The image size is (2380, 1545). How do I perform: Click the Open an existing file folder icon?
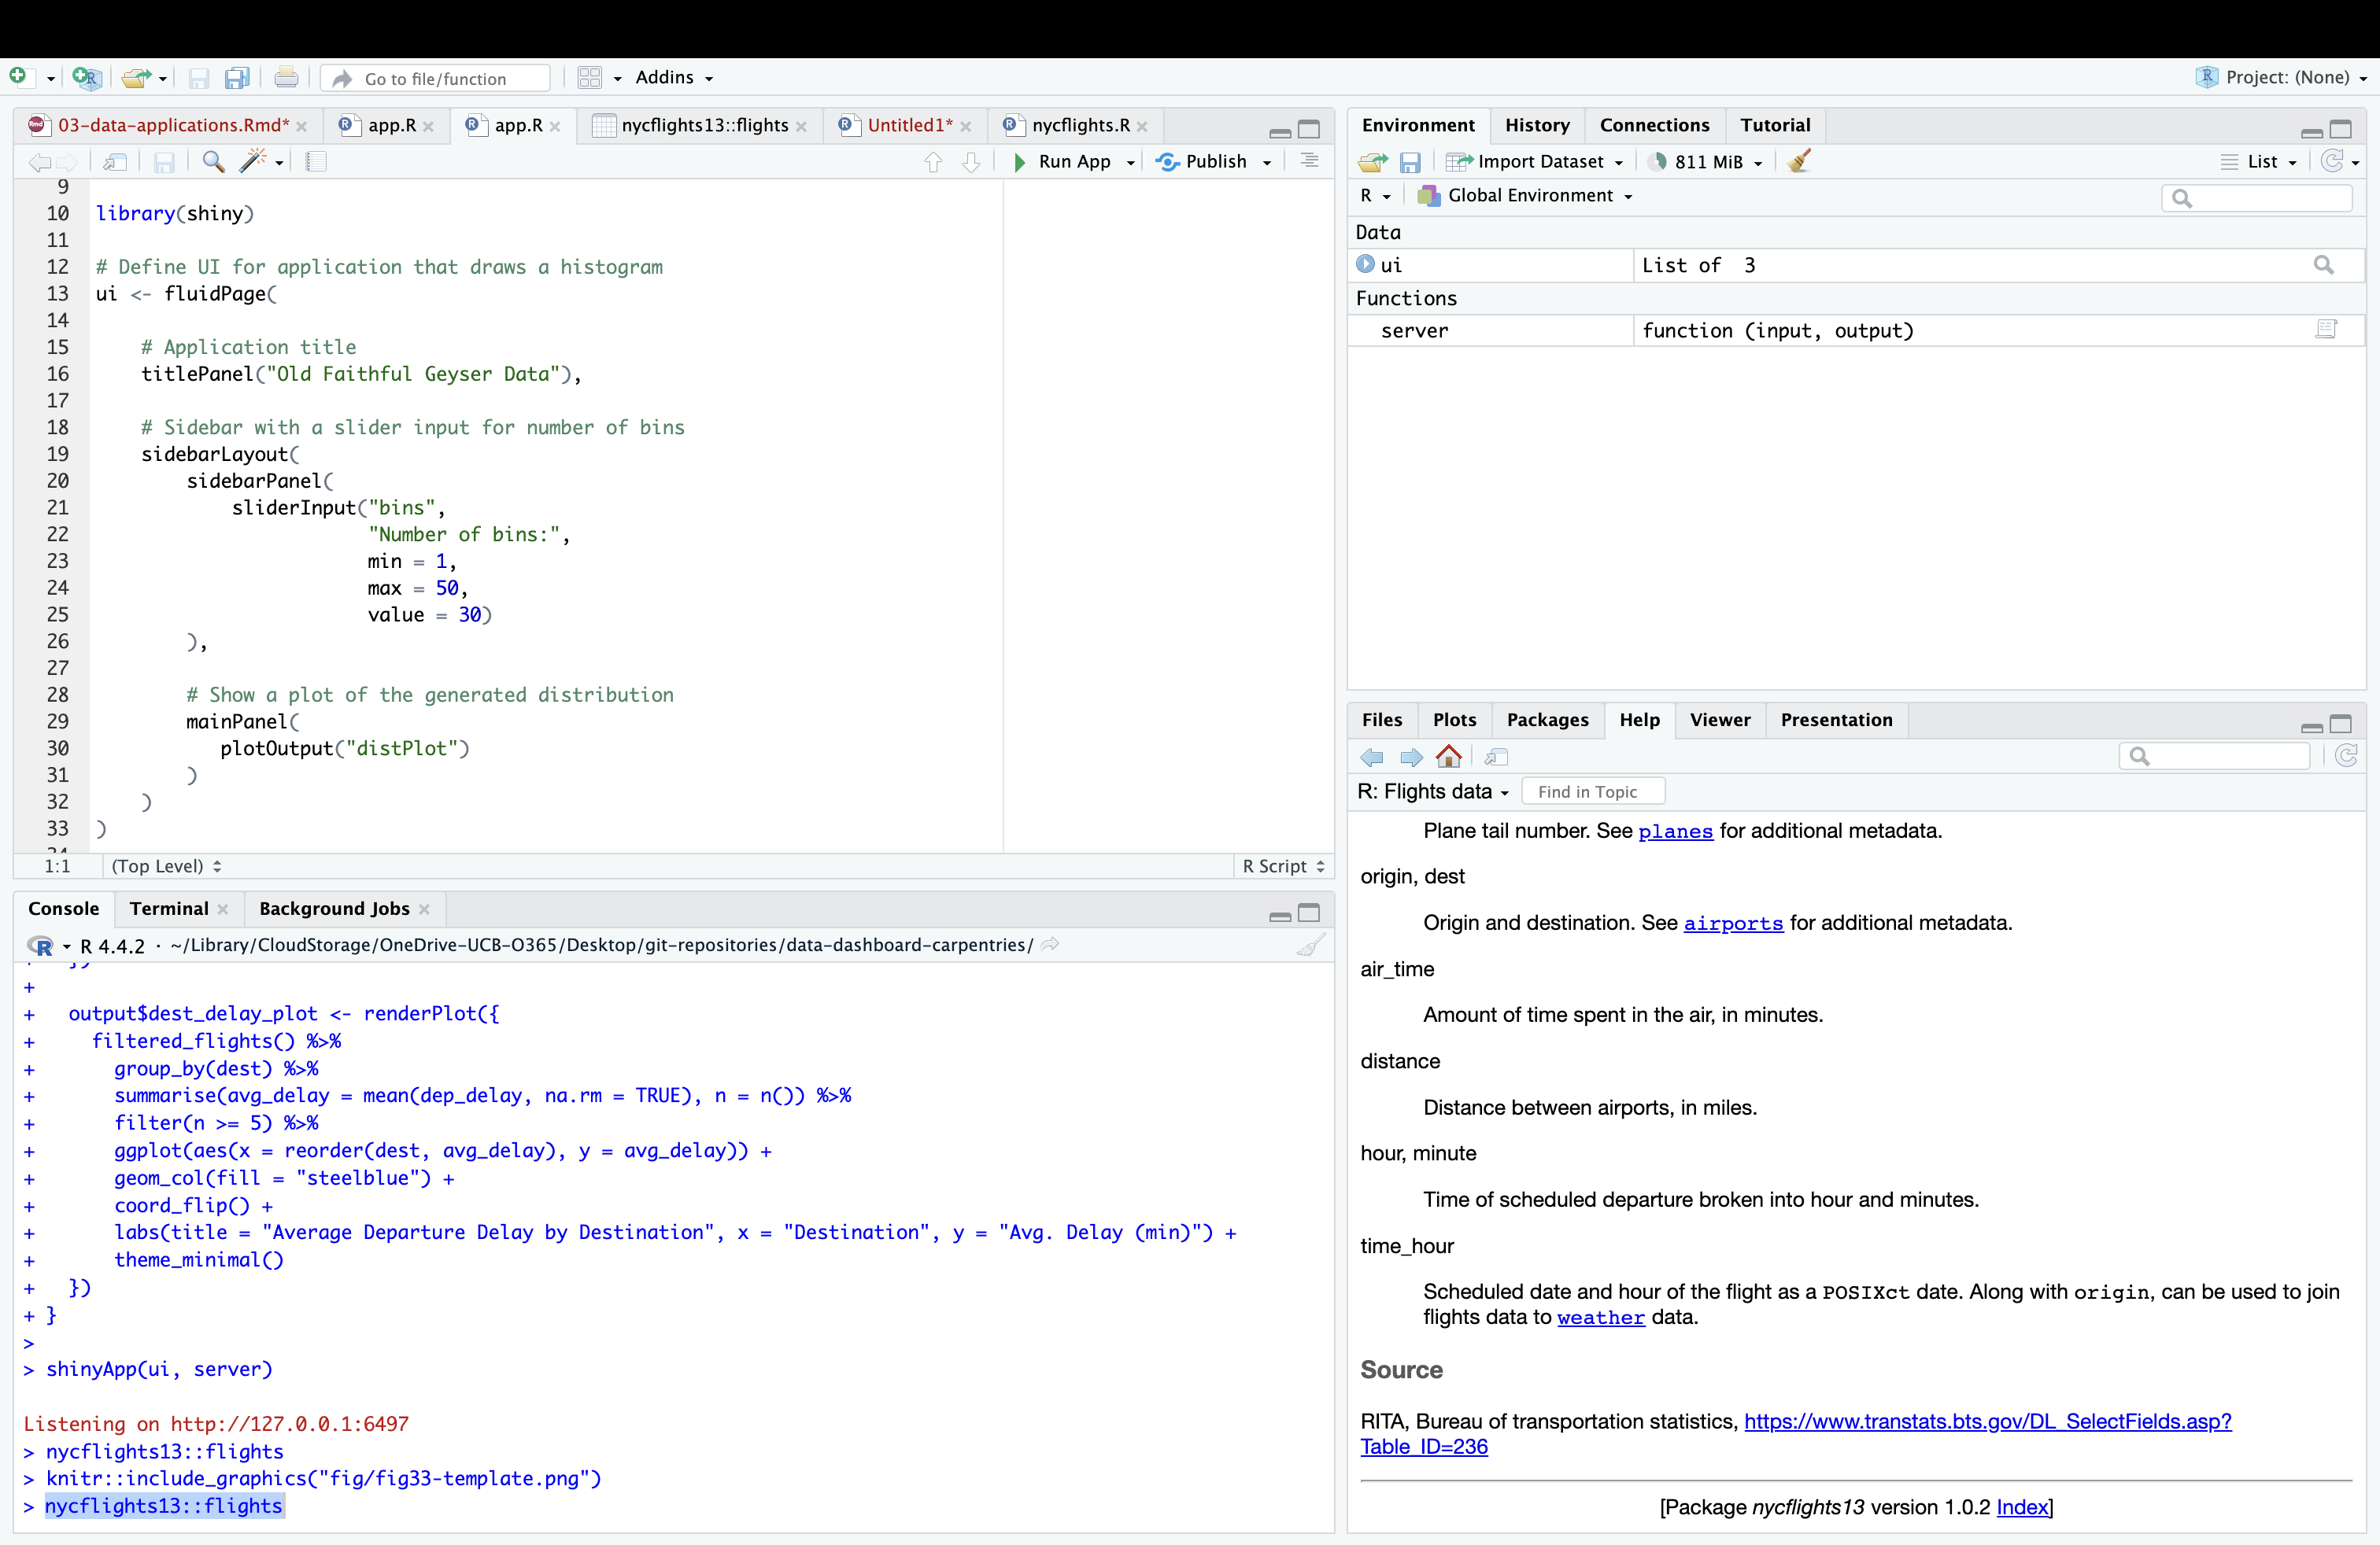135,77
